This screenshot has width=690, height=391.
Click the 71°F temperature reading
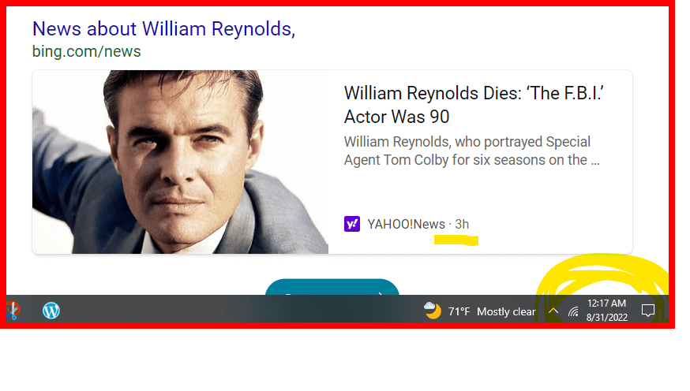459,311
